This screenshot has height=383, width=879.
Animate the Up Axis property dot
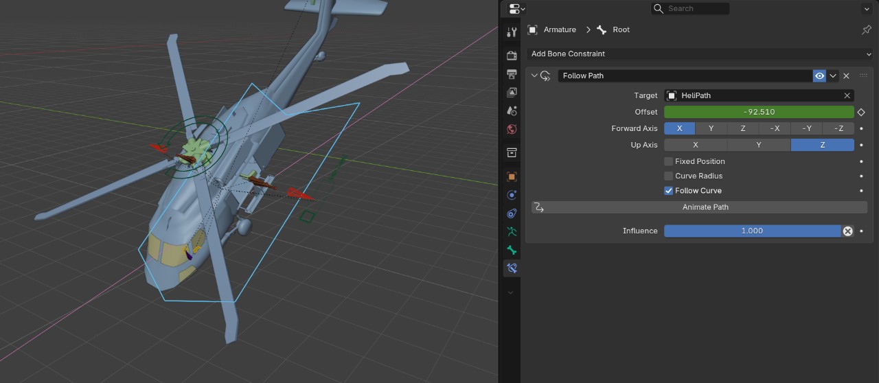(x=861, y=145)
